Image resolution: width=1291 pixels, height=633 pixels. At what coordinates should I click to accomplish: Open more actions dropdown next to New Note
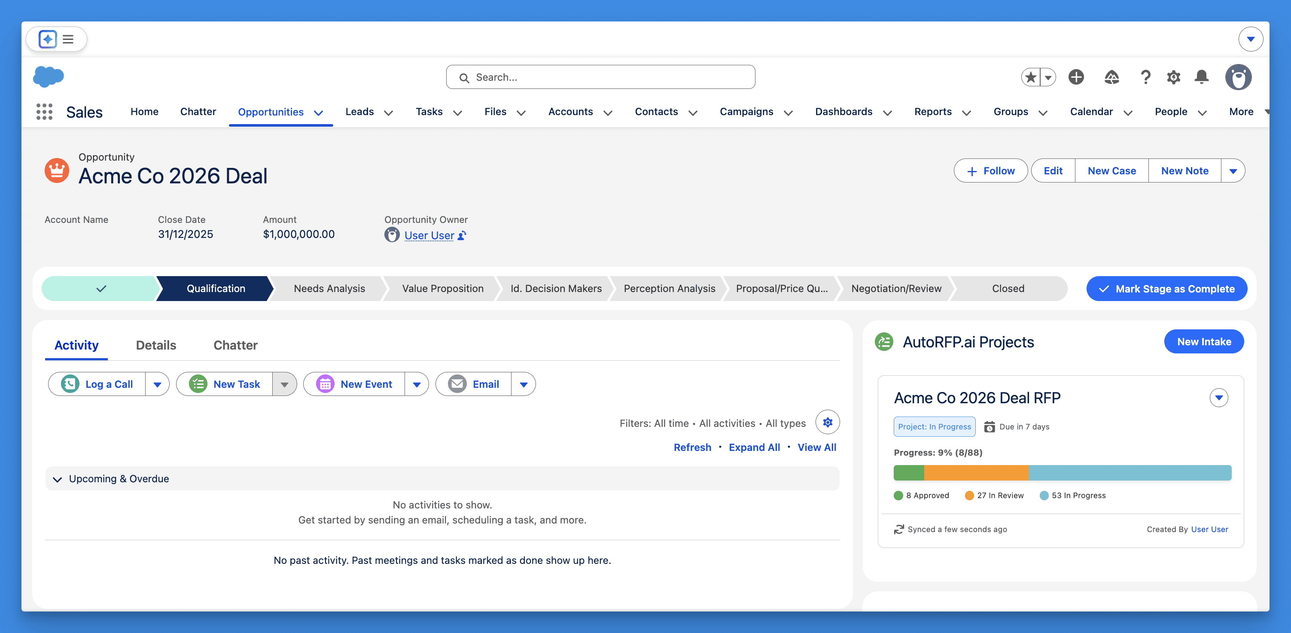[1233, 171]
